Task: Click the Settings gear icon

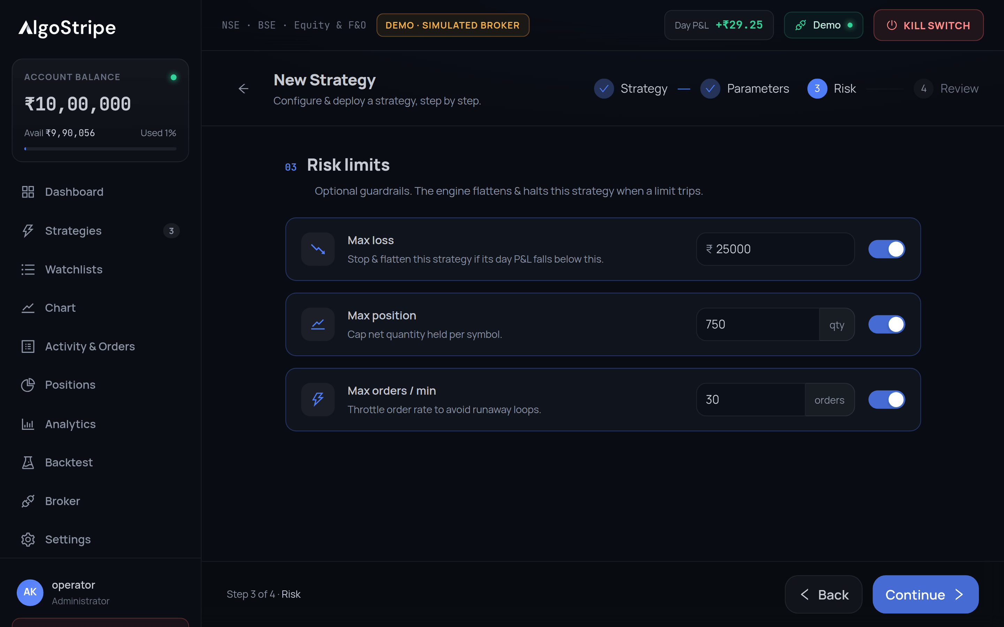Action: point(28,540)
